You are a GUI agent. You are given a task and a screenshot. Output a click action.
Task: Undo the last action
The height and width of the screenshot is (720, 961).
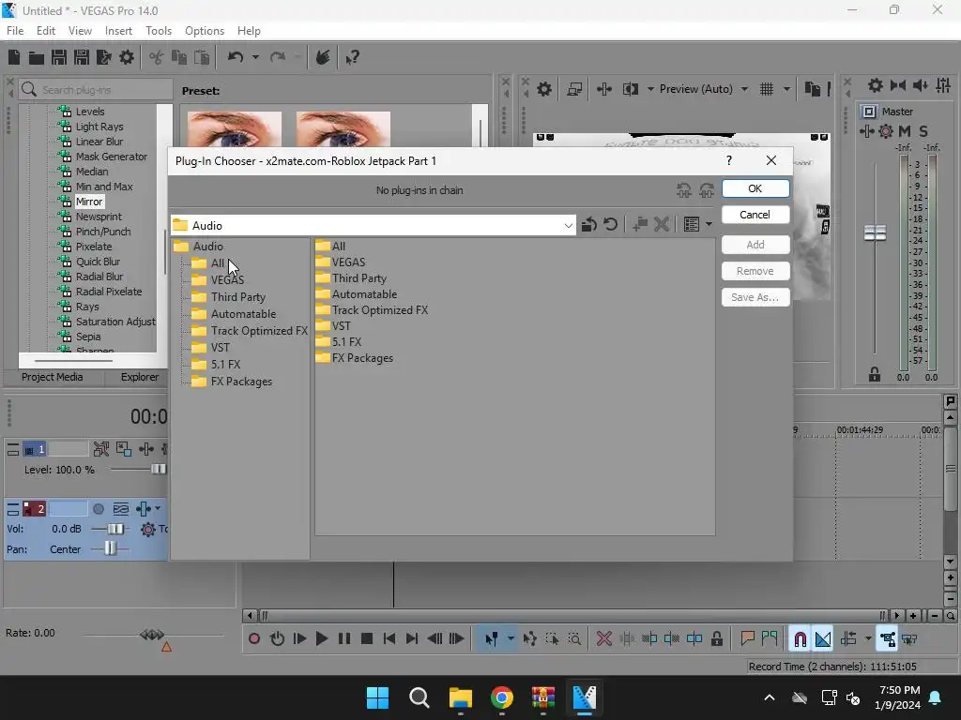pyautogui.click(x=236, y=57)
